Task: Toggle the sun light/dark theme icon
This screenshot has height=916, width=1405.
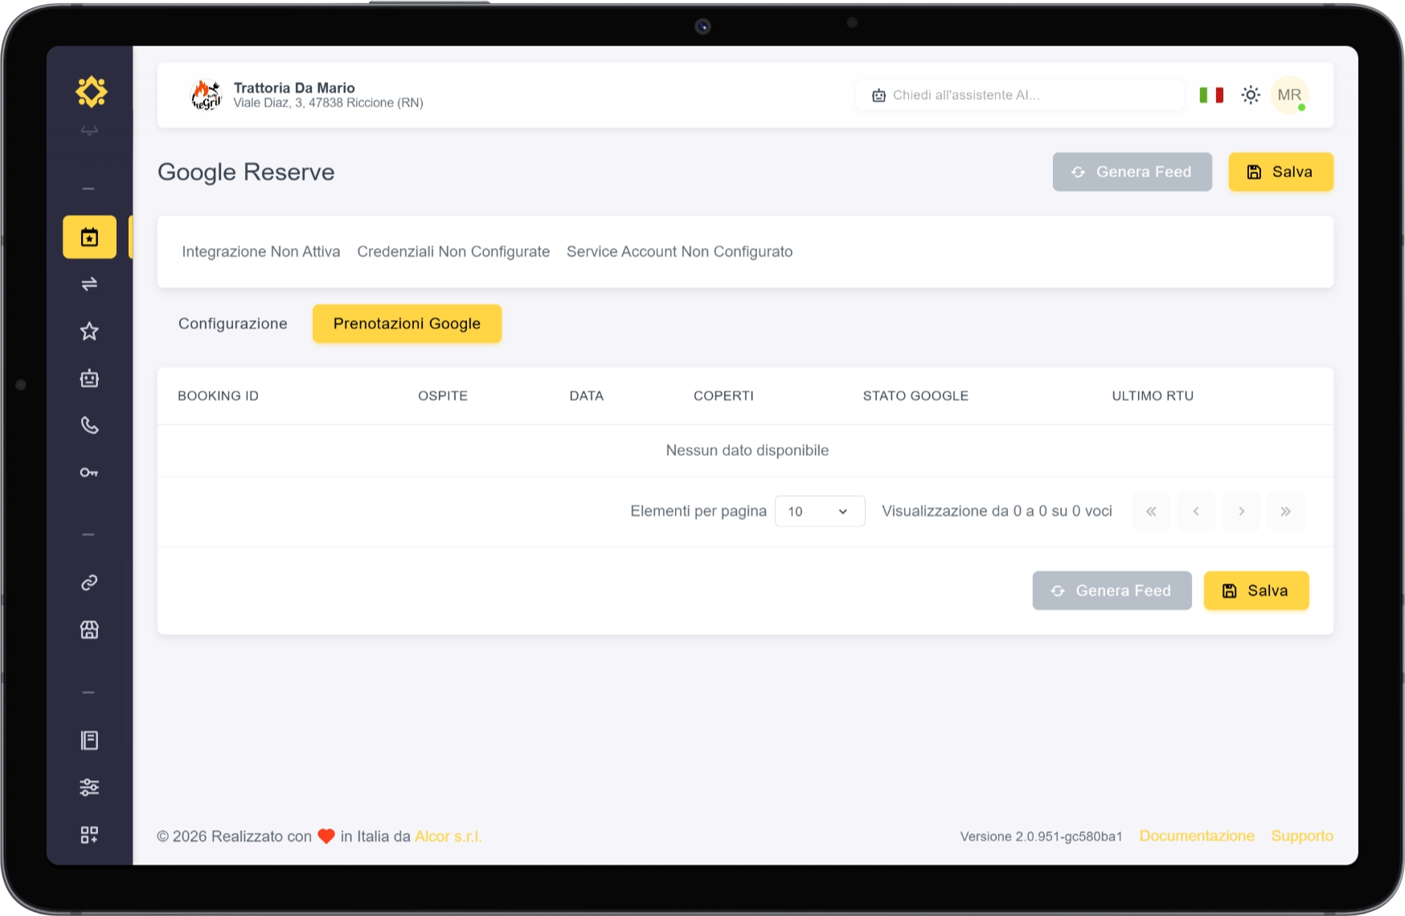Action: click(1251, 95)
